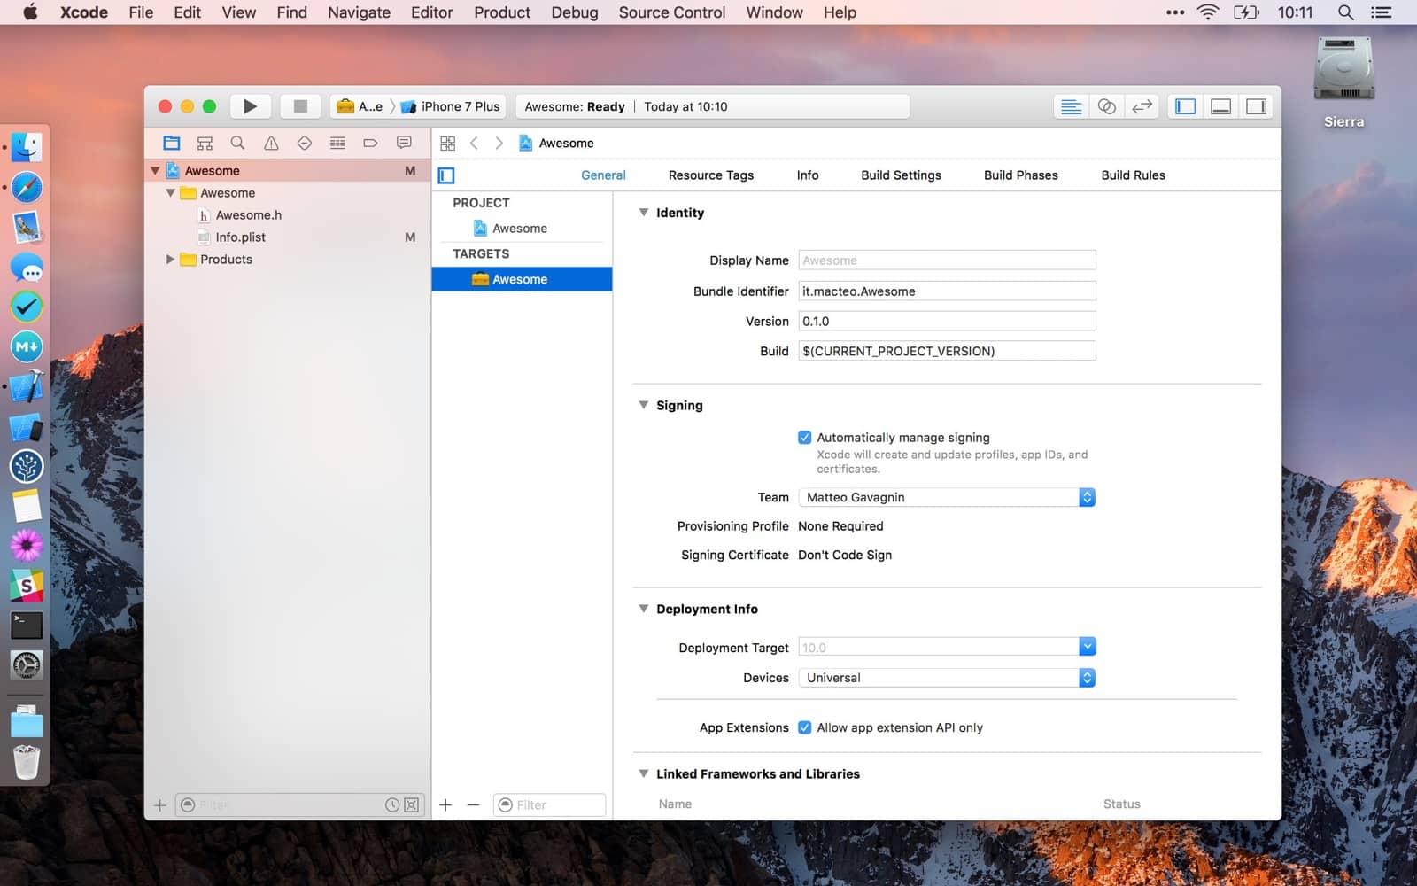The image size is (1417, 886).
Task: Switch to the Assistant editor
Action: point(1106,106)
